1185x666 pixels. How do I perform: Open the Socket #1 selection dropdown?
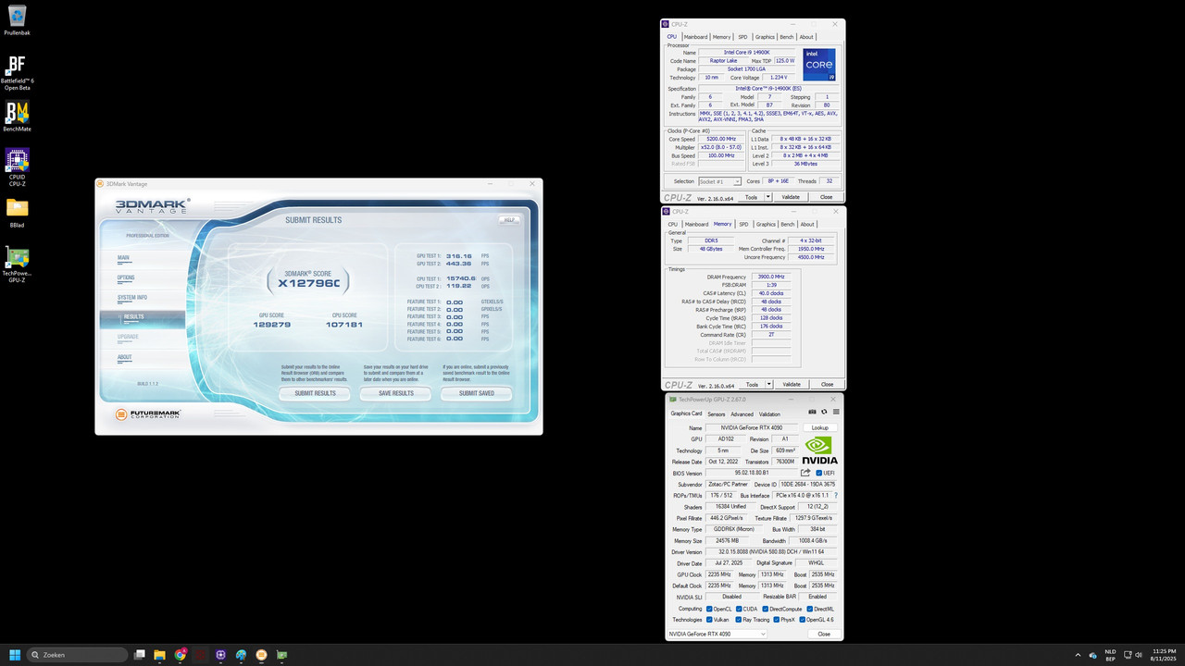(719, 181)
